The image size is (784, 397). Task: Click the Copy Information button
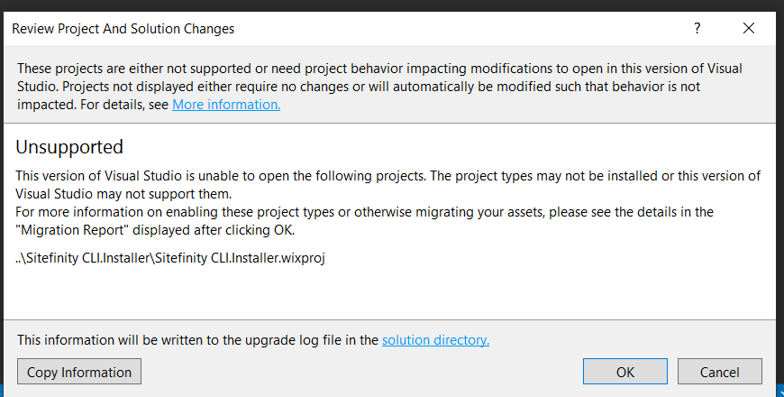pos(79,372)
